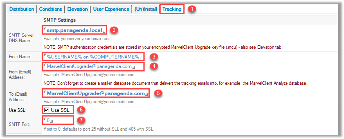Go to the User Experience tab
The height and width of the screenshot is (139, 344).
tap(111, 9)
